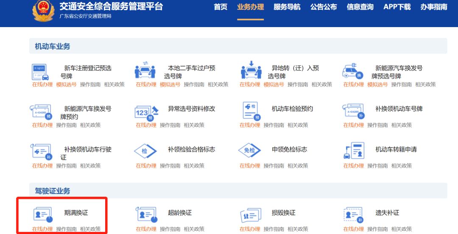Image resolution: width=458 pixels, height=234 pixels.
Task: Click 在线办理 under 超龄换证
Action: tap(146, 229)
